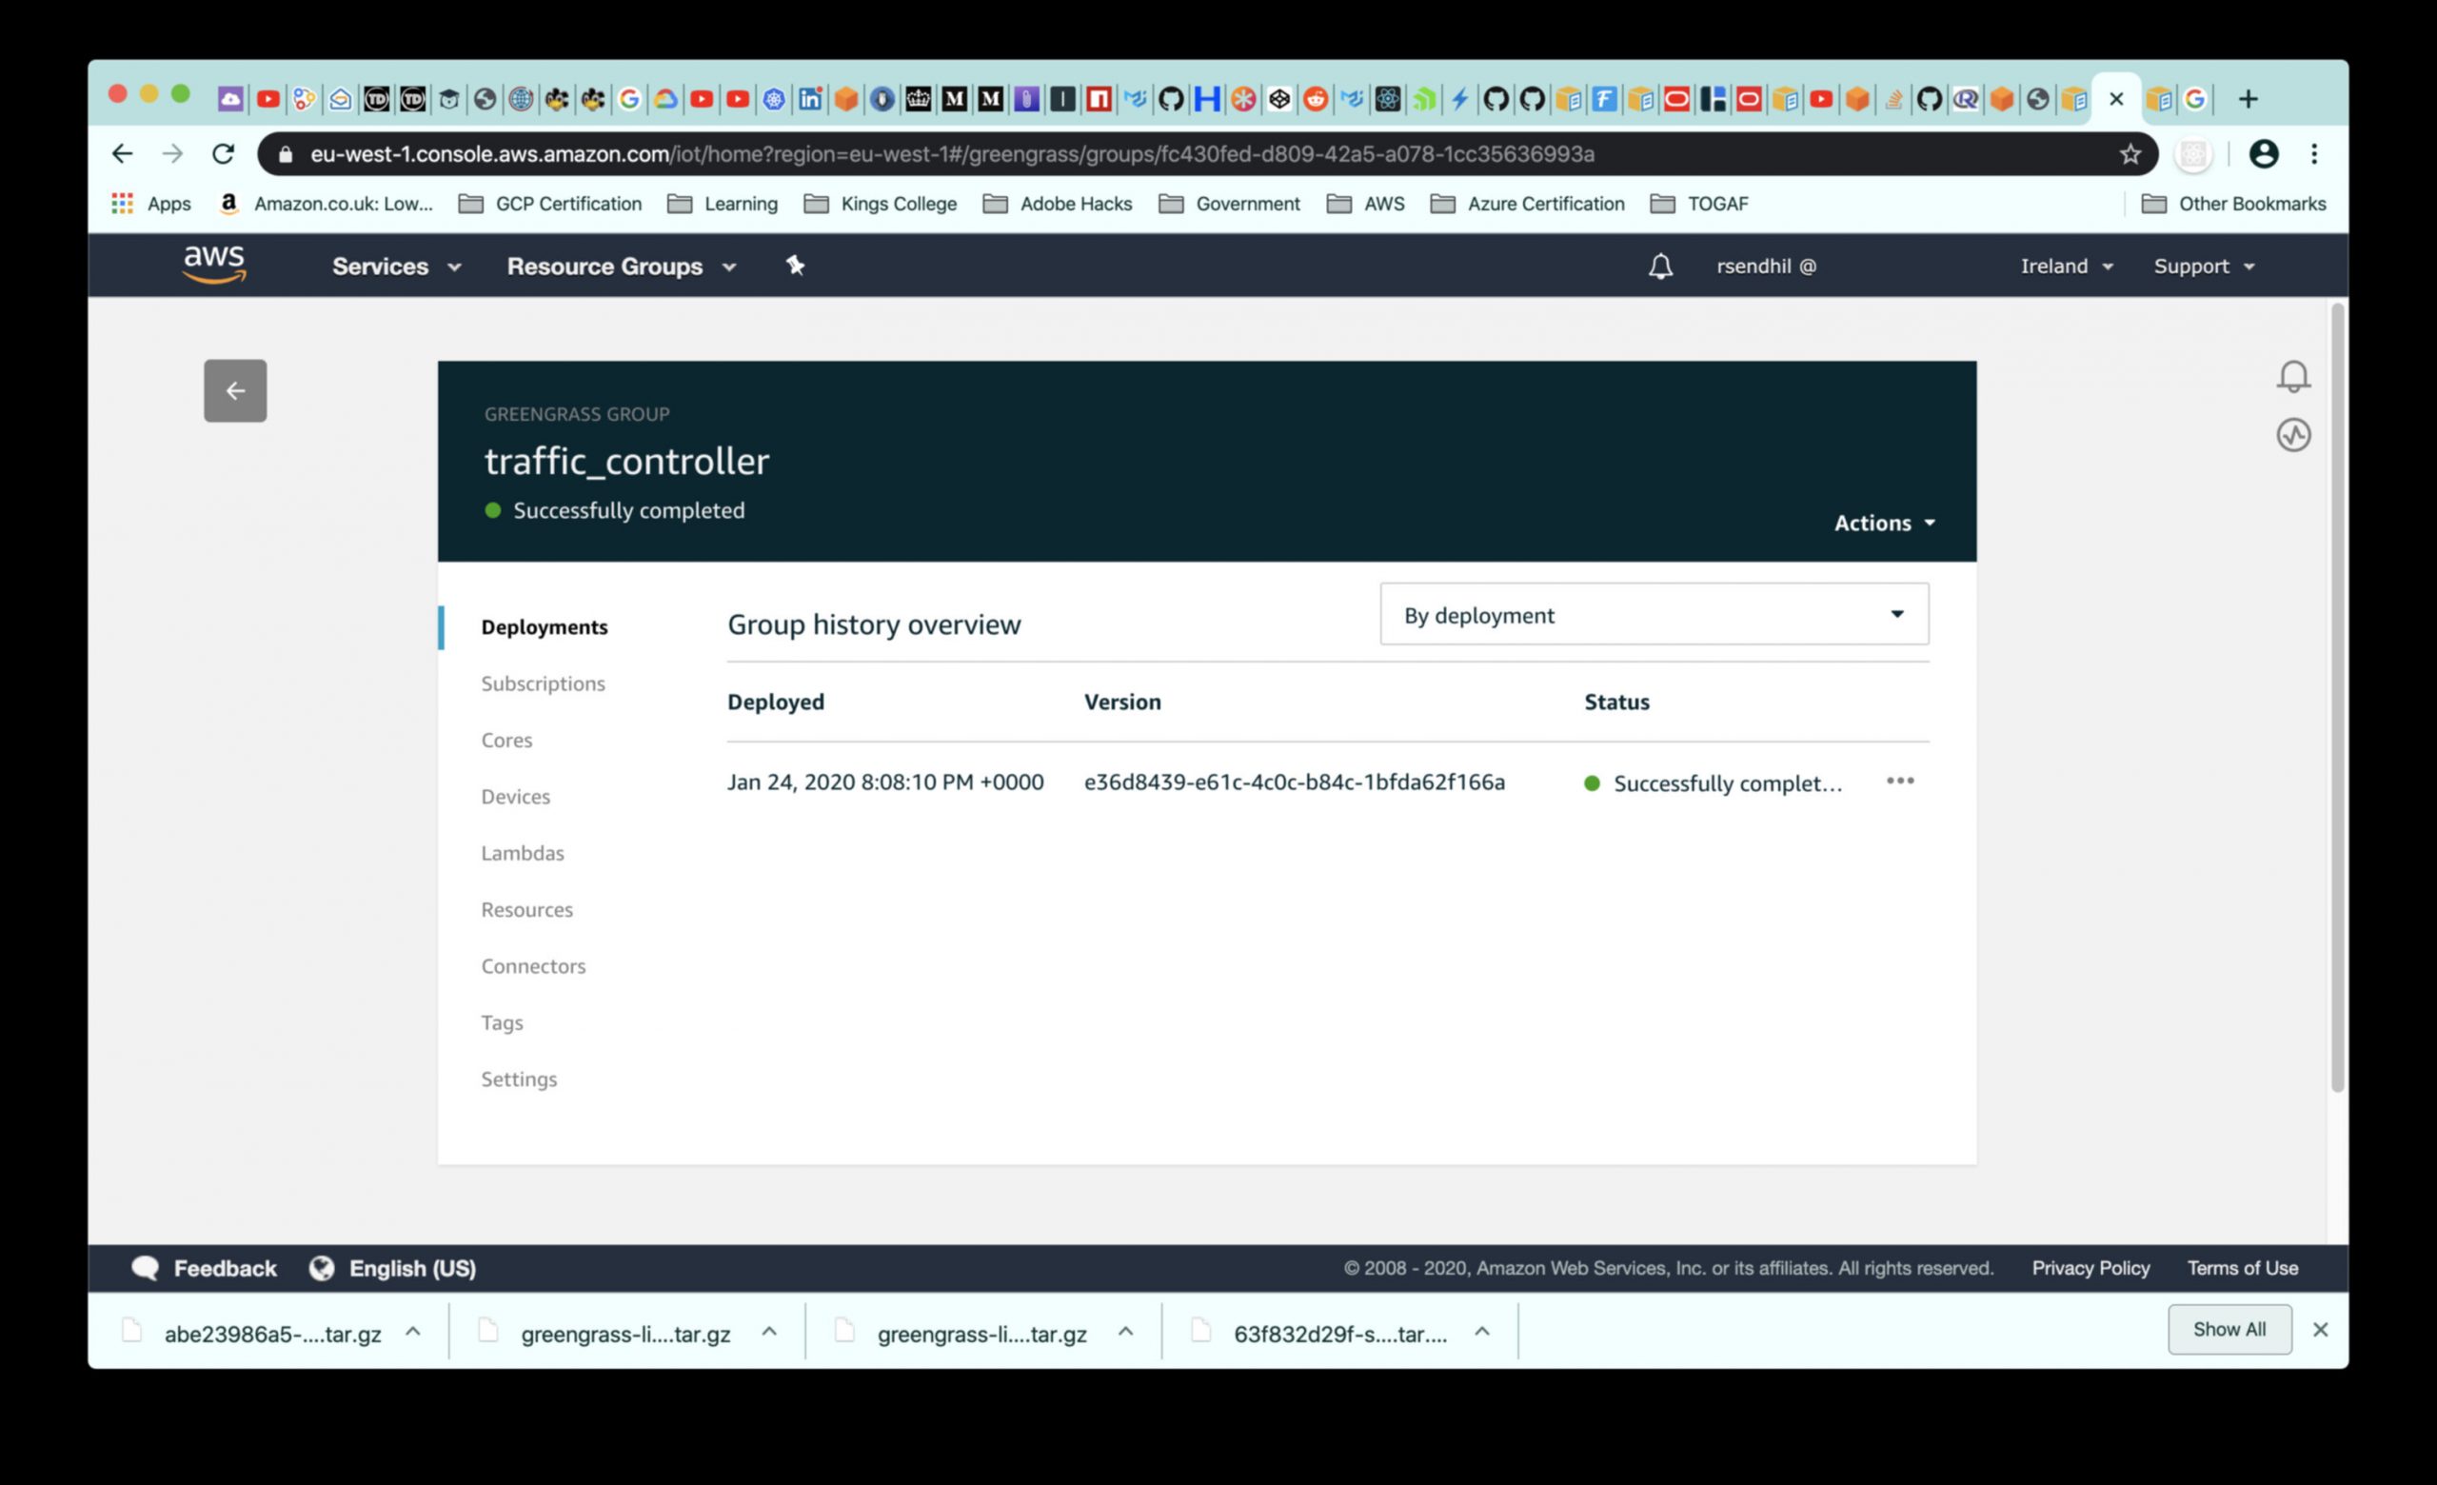This screenshot has height=1485, width=2437.
Task: Open the Privacy Policy link
Action: coord(2090,1268)
